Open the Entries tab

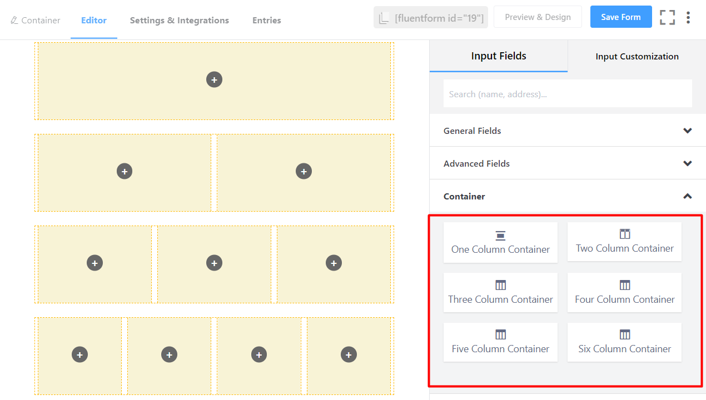coord(266,20)
